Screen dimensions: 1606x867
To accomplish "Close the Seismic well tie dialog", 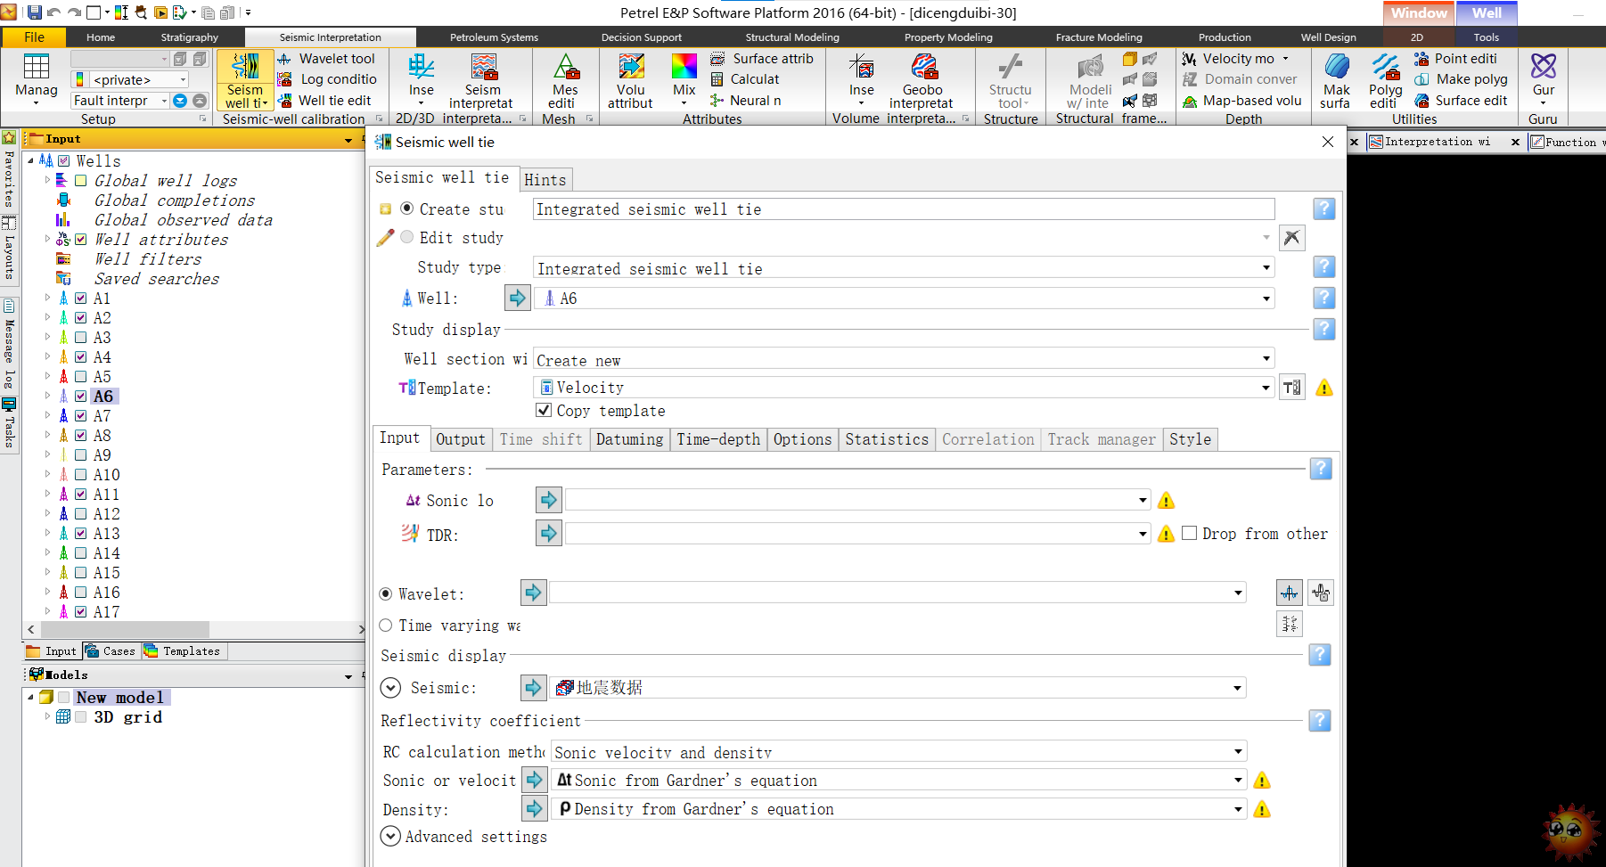I will coord(1327,142).
